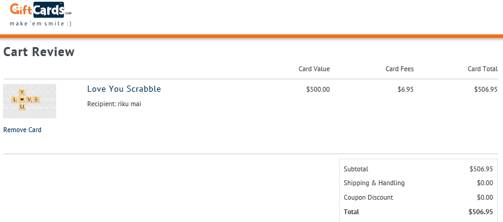The image size is (503, 222).
Task: Open the Love You Scrabble link
Action: coord(124,89)
